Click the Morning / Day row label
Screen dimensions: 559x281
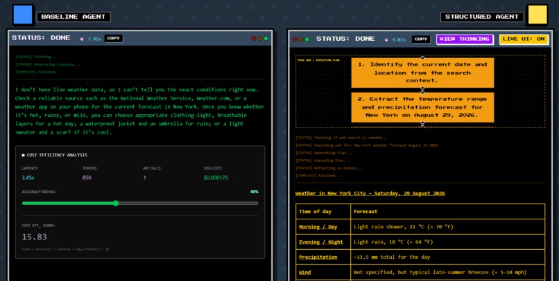coord(318,227)
